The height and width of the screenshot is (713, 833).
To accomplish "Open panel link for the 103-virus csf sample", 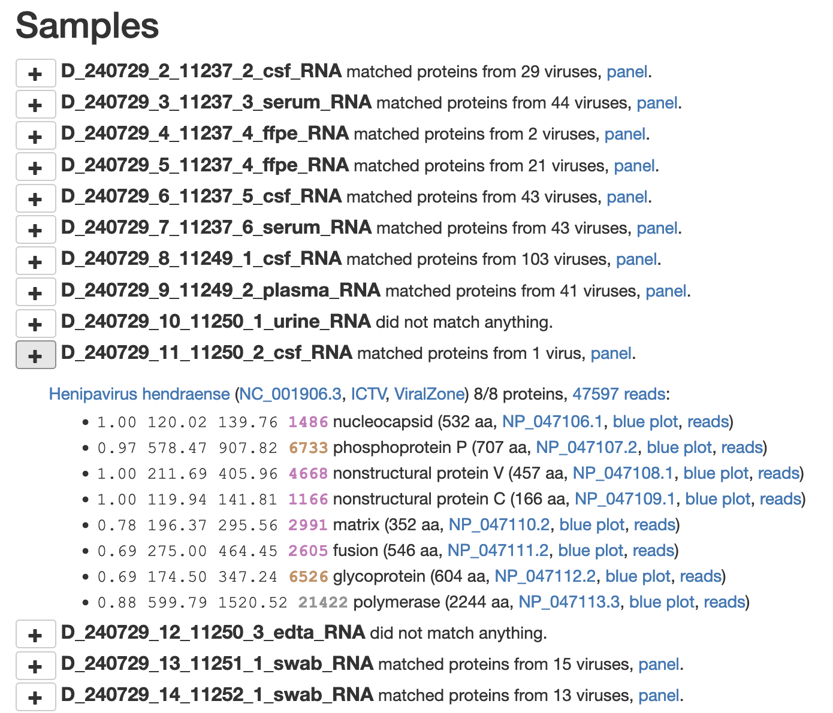I will 636,259.
